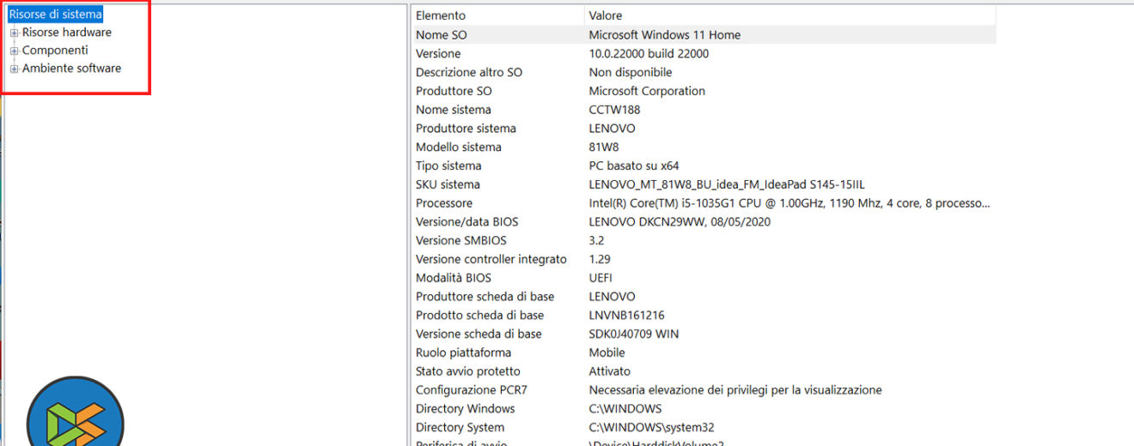Select the Ambiente software tree item
Image resolution: width=1134 pixels, height=446 pixels.
point(71,69)
